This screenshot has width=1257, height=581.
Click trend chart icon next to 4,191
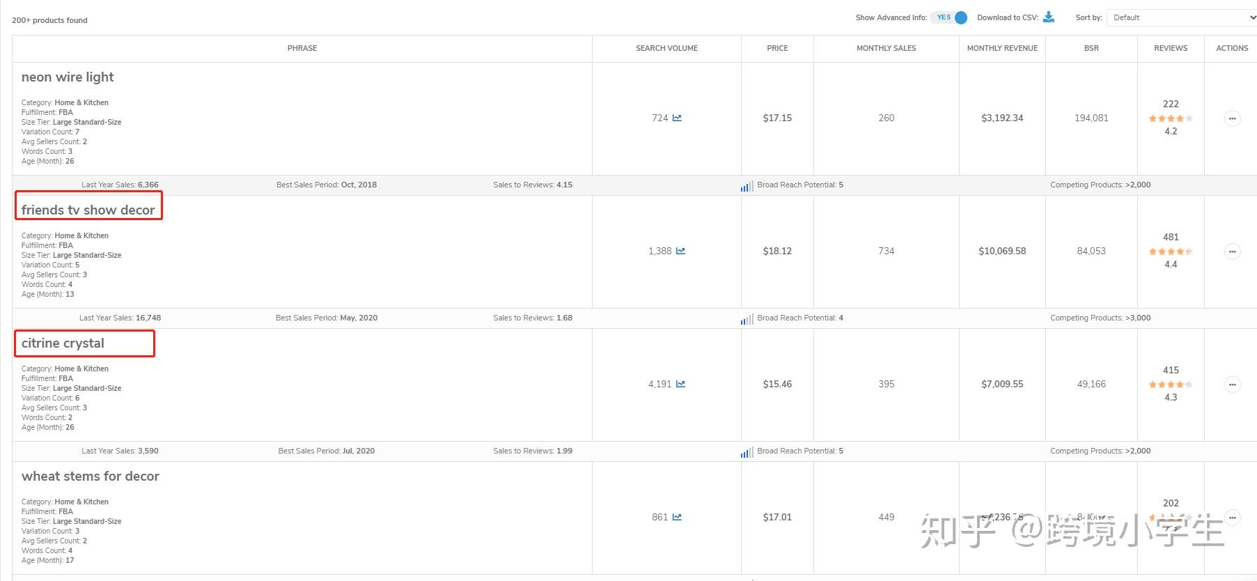[680, 384]
